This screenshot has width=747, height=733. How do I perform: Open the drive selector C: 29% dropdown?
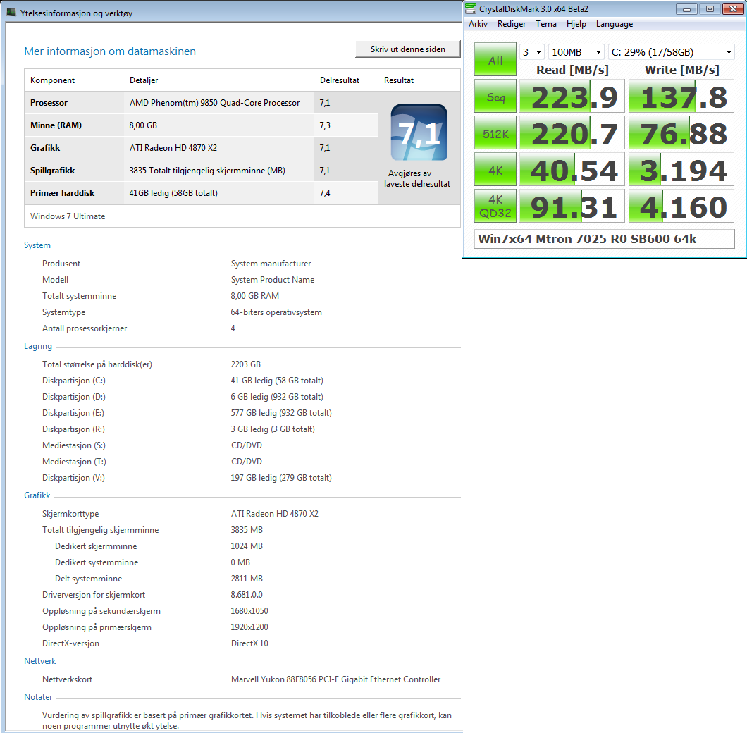(x=672, y=52)
